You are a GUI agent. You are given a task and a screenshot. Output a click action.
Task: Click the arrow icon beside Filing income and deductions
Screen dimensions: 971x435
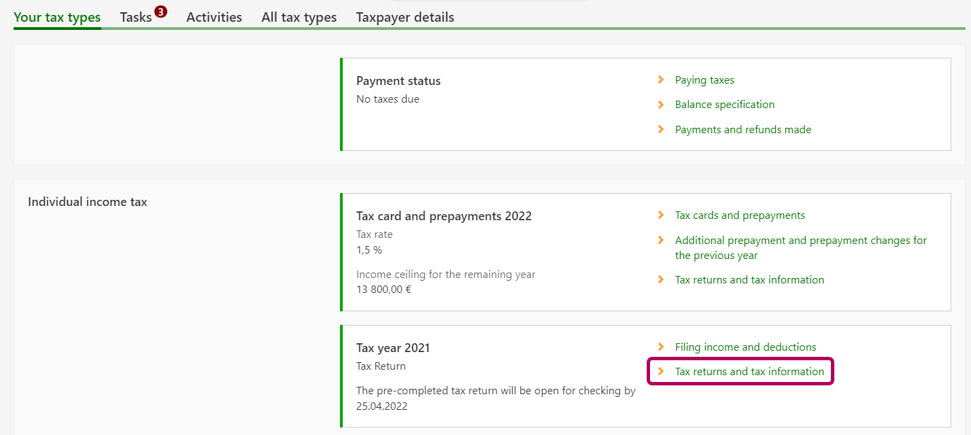point(661,347)
